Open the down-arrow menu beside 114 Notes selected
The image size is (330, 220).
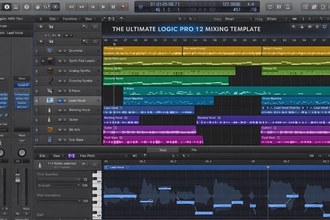pyautogui.click(x=95, y=164)
